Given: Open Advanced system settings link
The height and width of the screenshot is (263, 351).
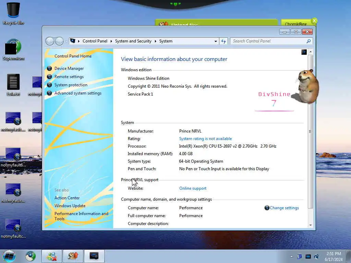Looking at the screenshot, I should [x=78, y=93].
